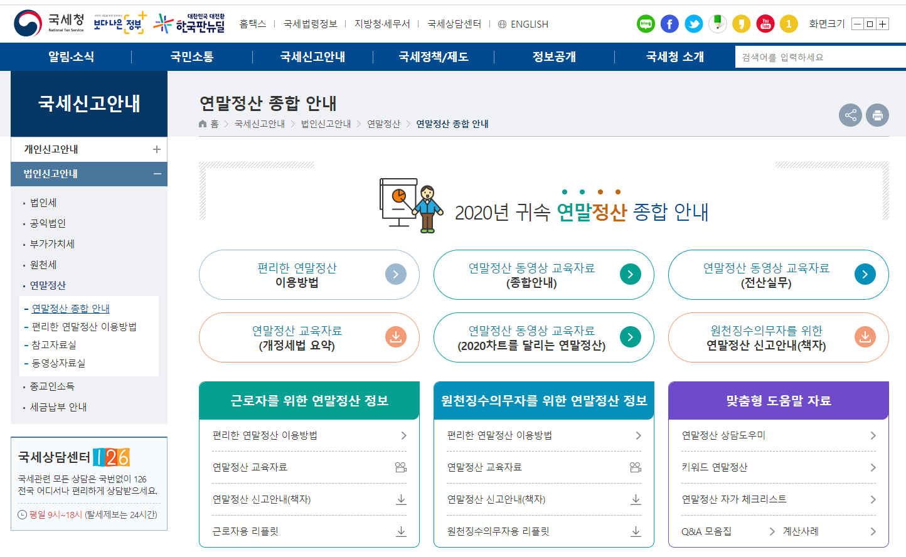Click 법인신고안내 in breadcrumb
The width and height of the screenshot is (906, 557).
click(x=326, y=124)
